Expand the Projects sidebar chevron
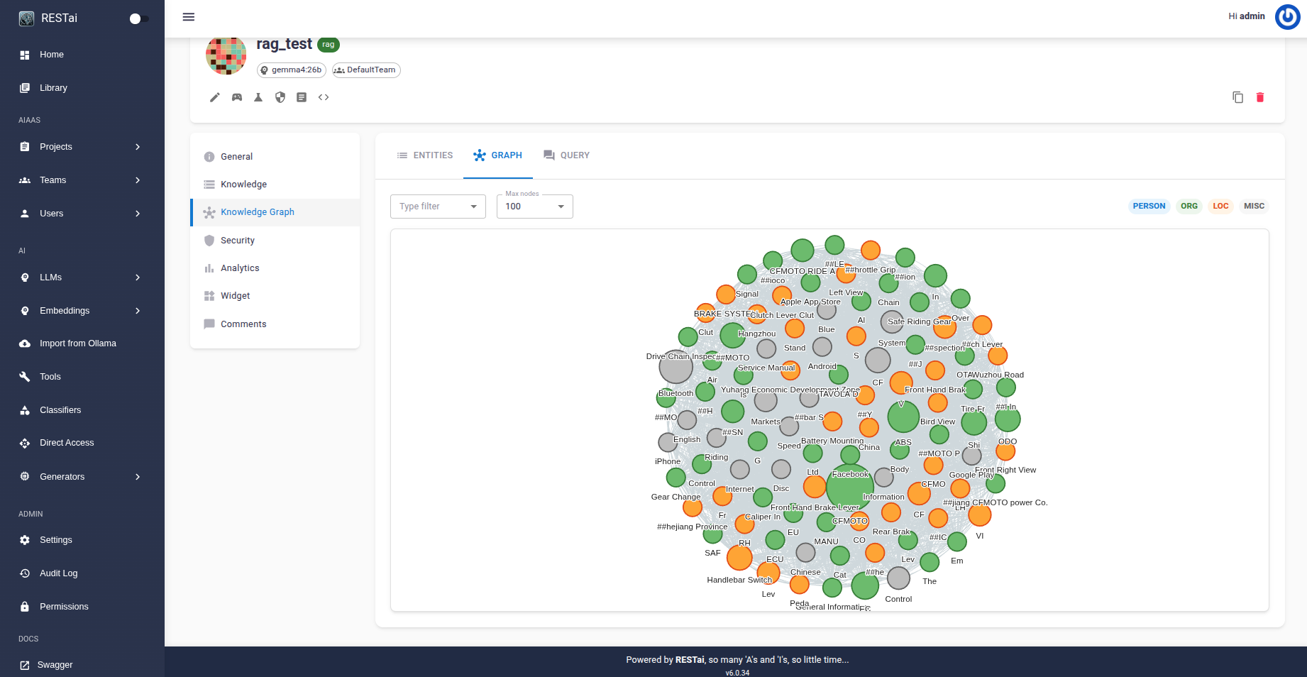The width and height of the screenshot is (1307, 677). coord(138,147)
